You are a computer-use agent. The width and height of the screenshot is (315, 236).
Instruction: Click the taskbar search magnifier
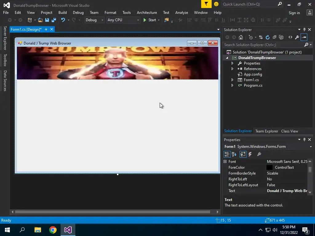point(22,230)
